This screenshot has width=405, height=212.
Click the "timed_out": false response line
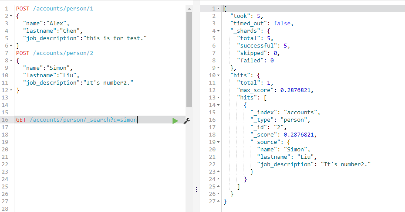(x=262, y=23)
